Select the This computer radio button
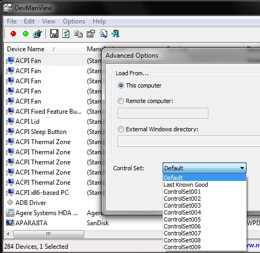 [121, 85]
